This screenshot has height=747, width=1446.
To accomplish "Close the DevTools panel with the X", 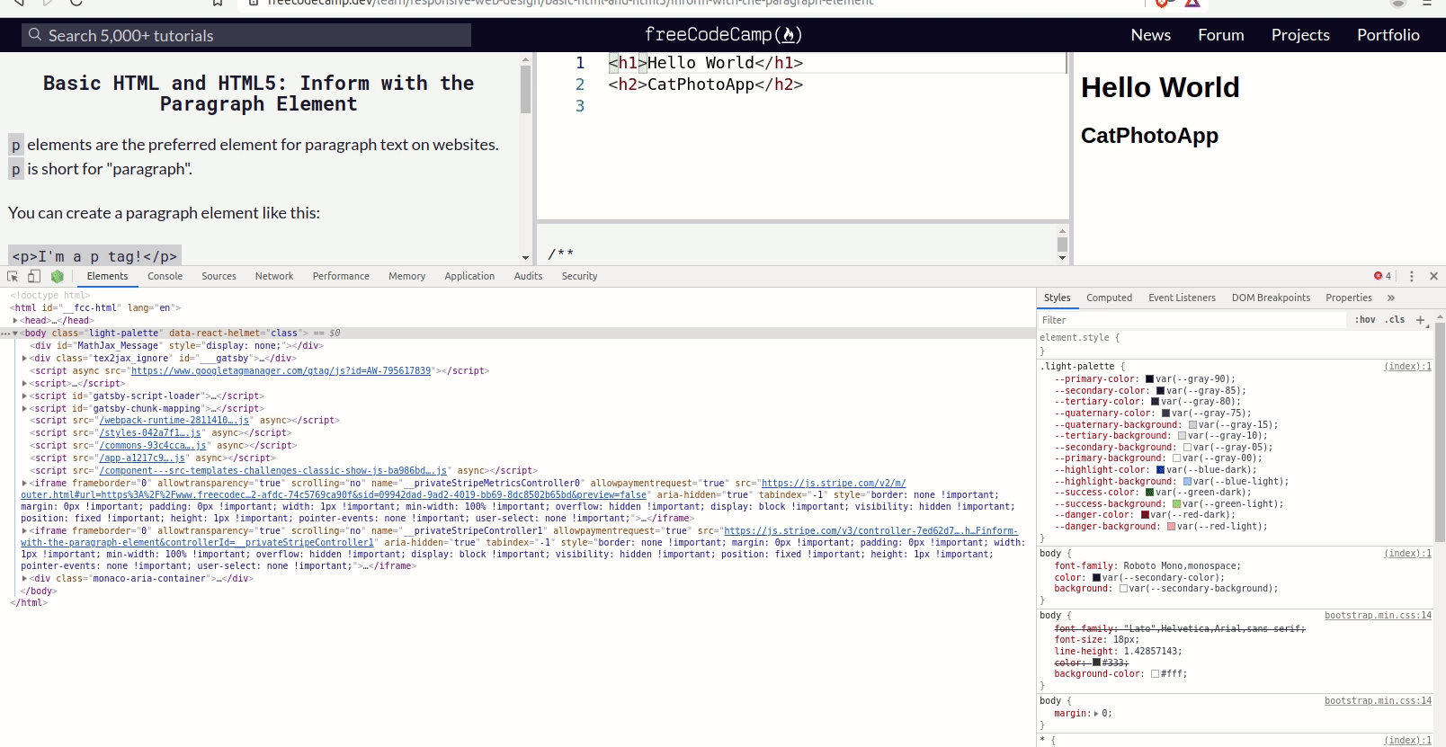I will click(x=1434, y=276).
